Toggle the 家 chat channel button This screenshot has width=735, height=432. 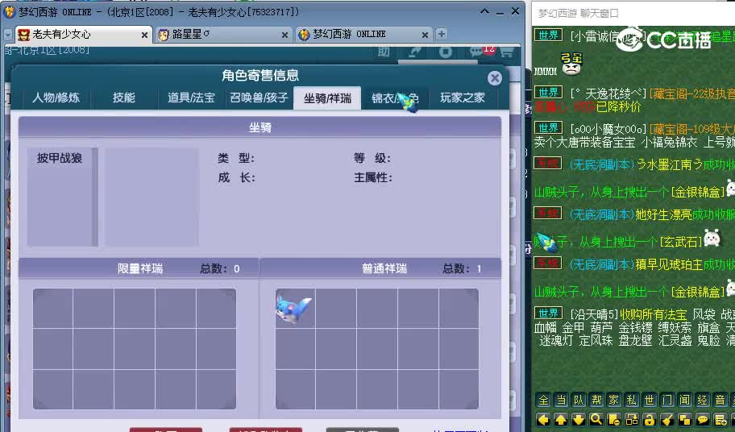(x=614, y=400)
